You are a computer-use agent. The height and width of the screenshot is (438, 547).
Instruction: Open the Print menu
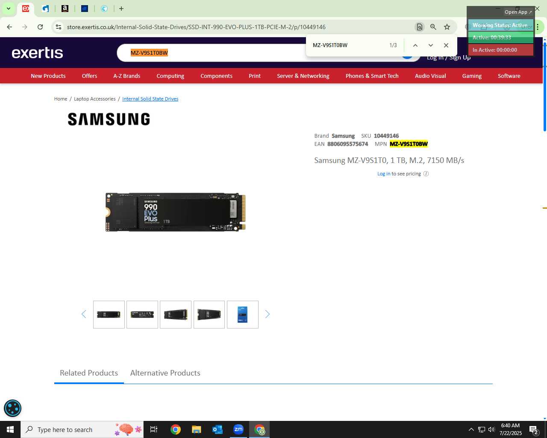coord(255,76)
